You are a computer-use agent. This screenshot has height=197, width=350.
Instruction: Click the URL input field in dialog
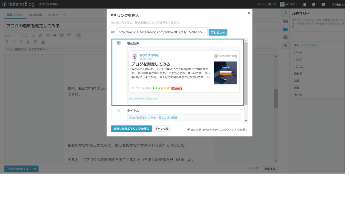[x=162, y=32]
